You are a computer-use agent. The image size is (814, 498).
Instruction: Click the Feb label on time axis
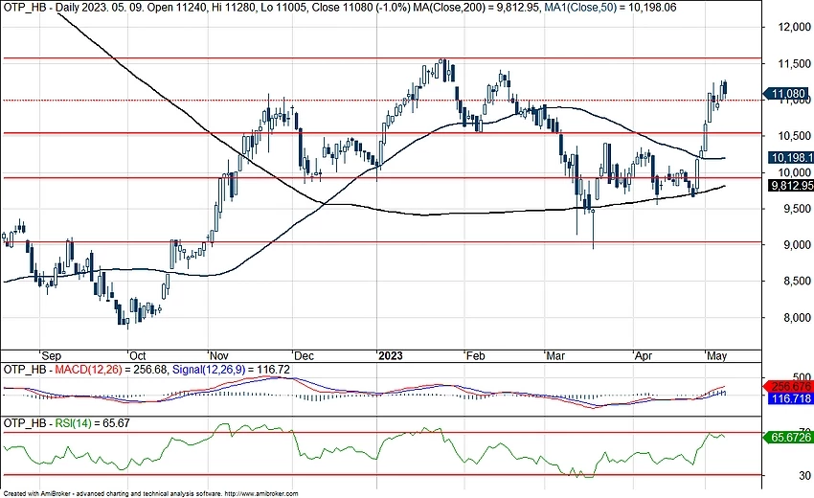coord(475,355)
